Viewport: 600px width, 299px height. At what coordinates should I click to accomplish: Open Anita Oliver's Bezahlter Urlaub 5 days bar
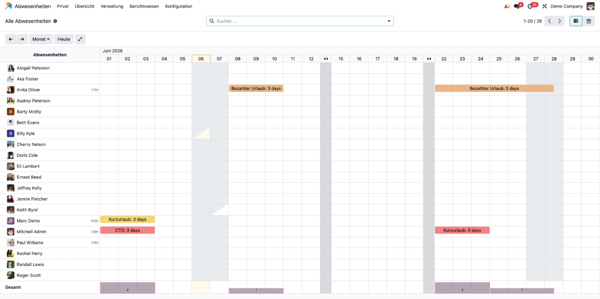pos(494,88)
